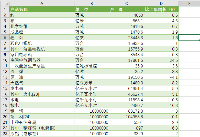Click the growth value -4.3
The width and height of the screenshot is (200, 137).
coord(161,21)
